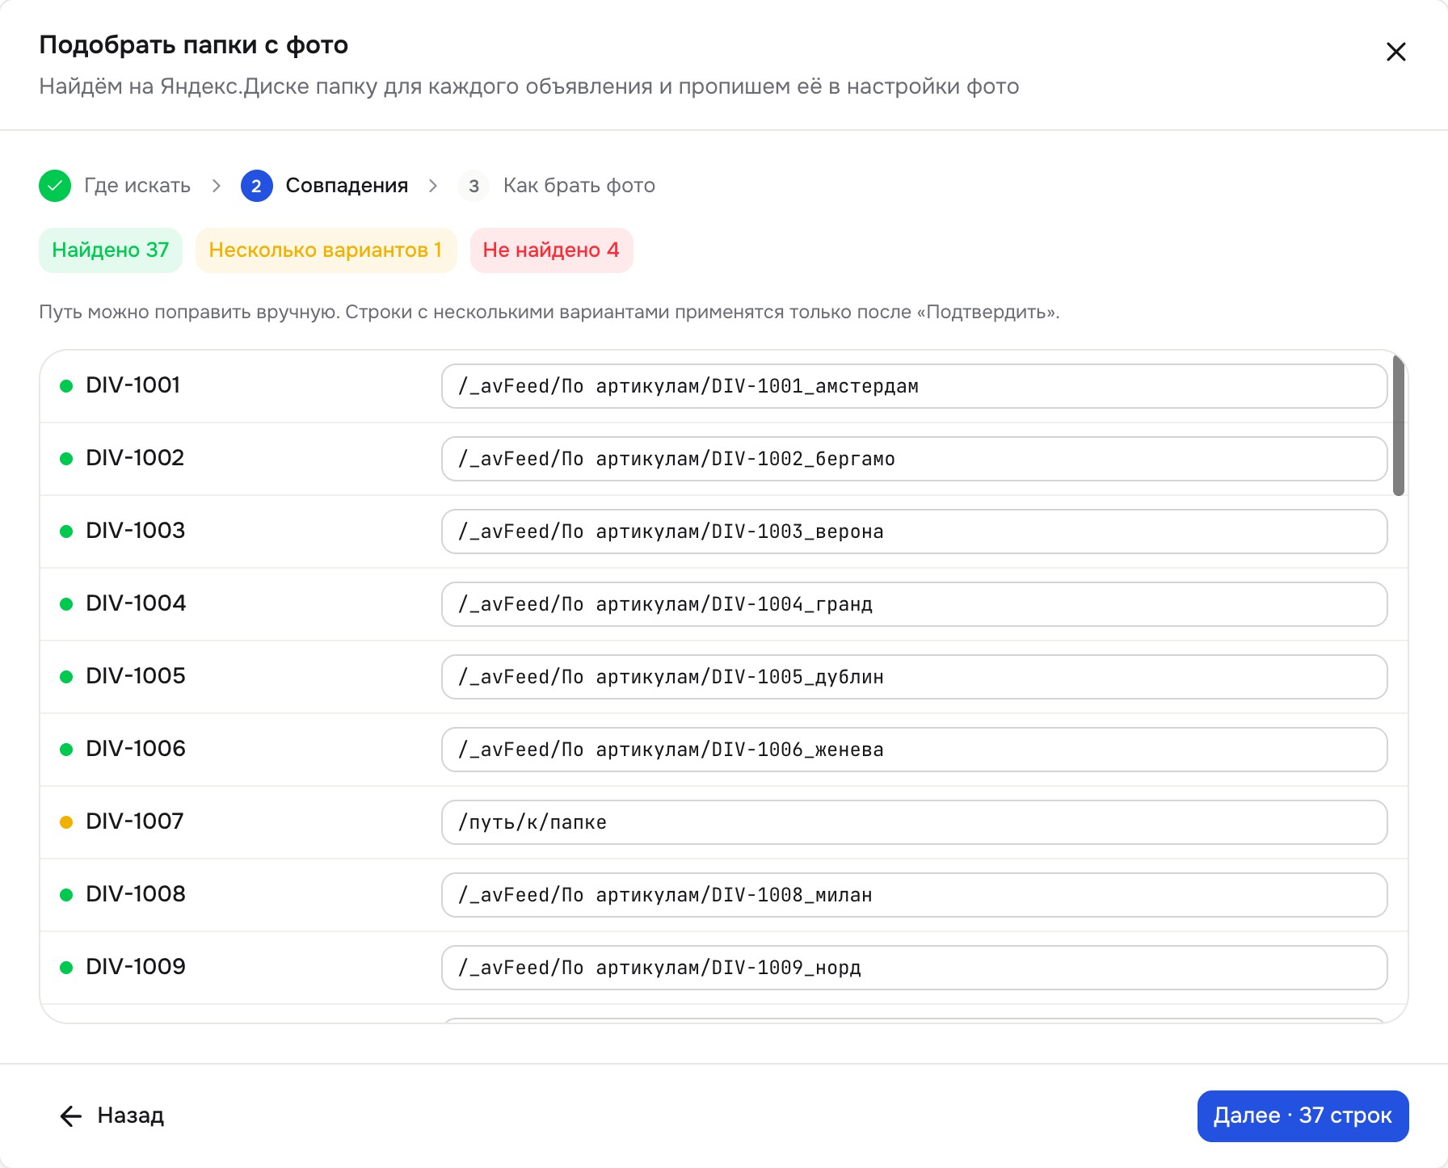
Task: Click the green checkmark step icon
Action: coord(55,186)
